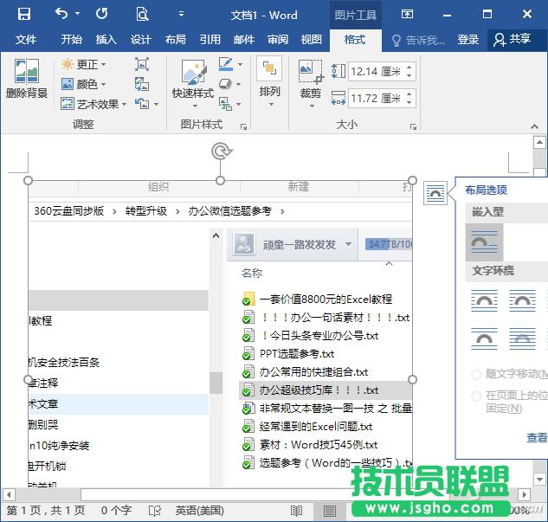548x522 pixels.
Task: Select the In Line with Text (嵌入型) layout
Action: click(x=484, y=242)
